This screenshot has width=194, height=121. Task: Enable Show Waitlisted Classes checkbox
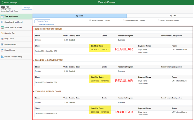pos(124,20)
